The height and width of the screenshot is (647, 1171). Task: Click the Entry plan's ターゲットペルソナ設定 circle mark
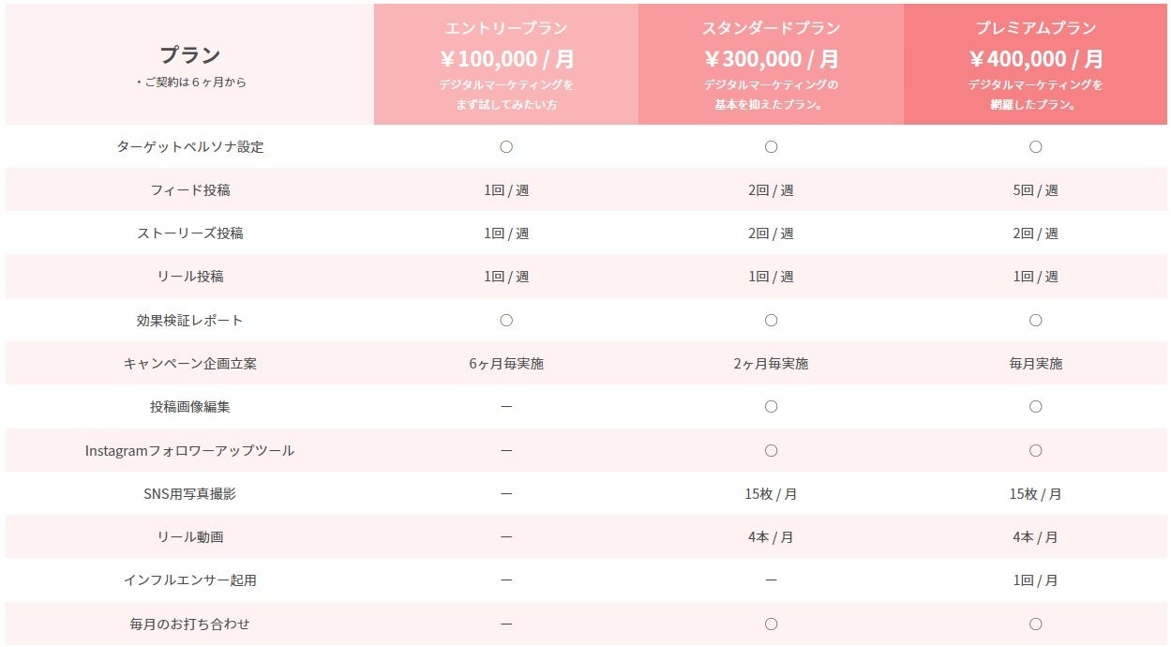[506, 147]
